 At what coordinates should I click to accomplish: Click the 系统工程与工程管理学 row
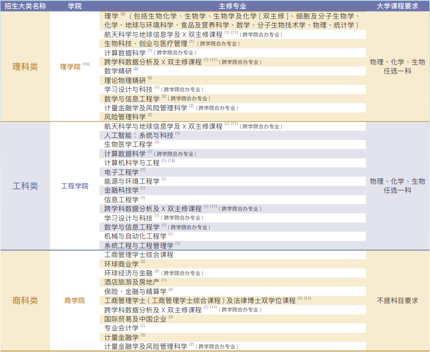(x=232, y=245)
